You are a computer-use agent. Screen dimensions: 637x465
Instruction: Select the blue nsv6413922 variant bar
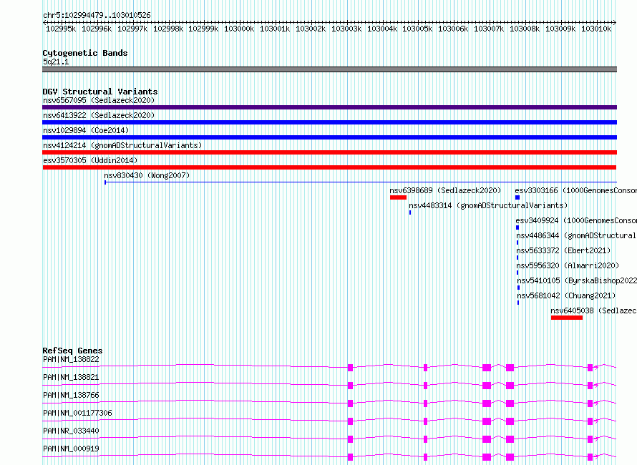(x=329, y=122)
